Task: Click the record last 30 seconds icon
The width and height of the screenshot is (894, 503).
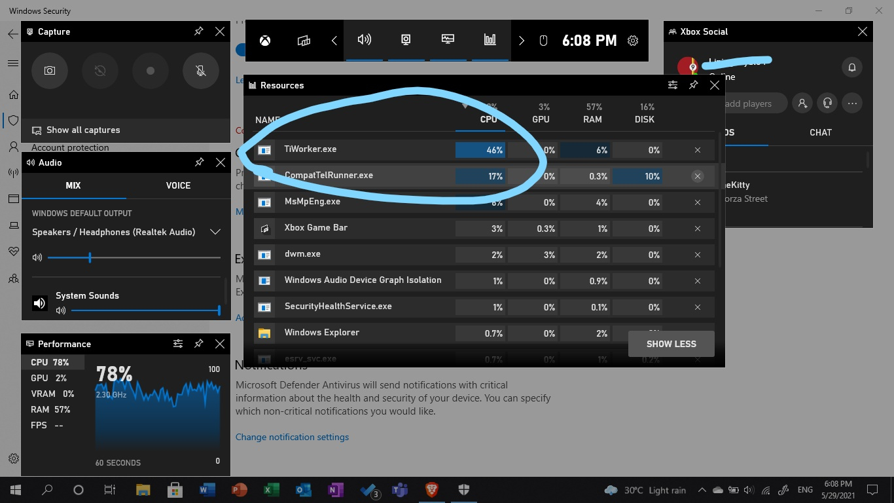Action: pyautogui.click(x=100, y=70)
